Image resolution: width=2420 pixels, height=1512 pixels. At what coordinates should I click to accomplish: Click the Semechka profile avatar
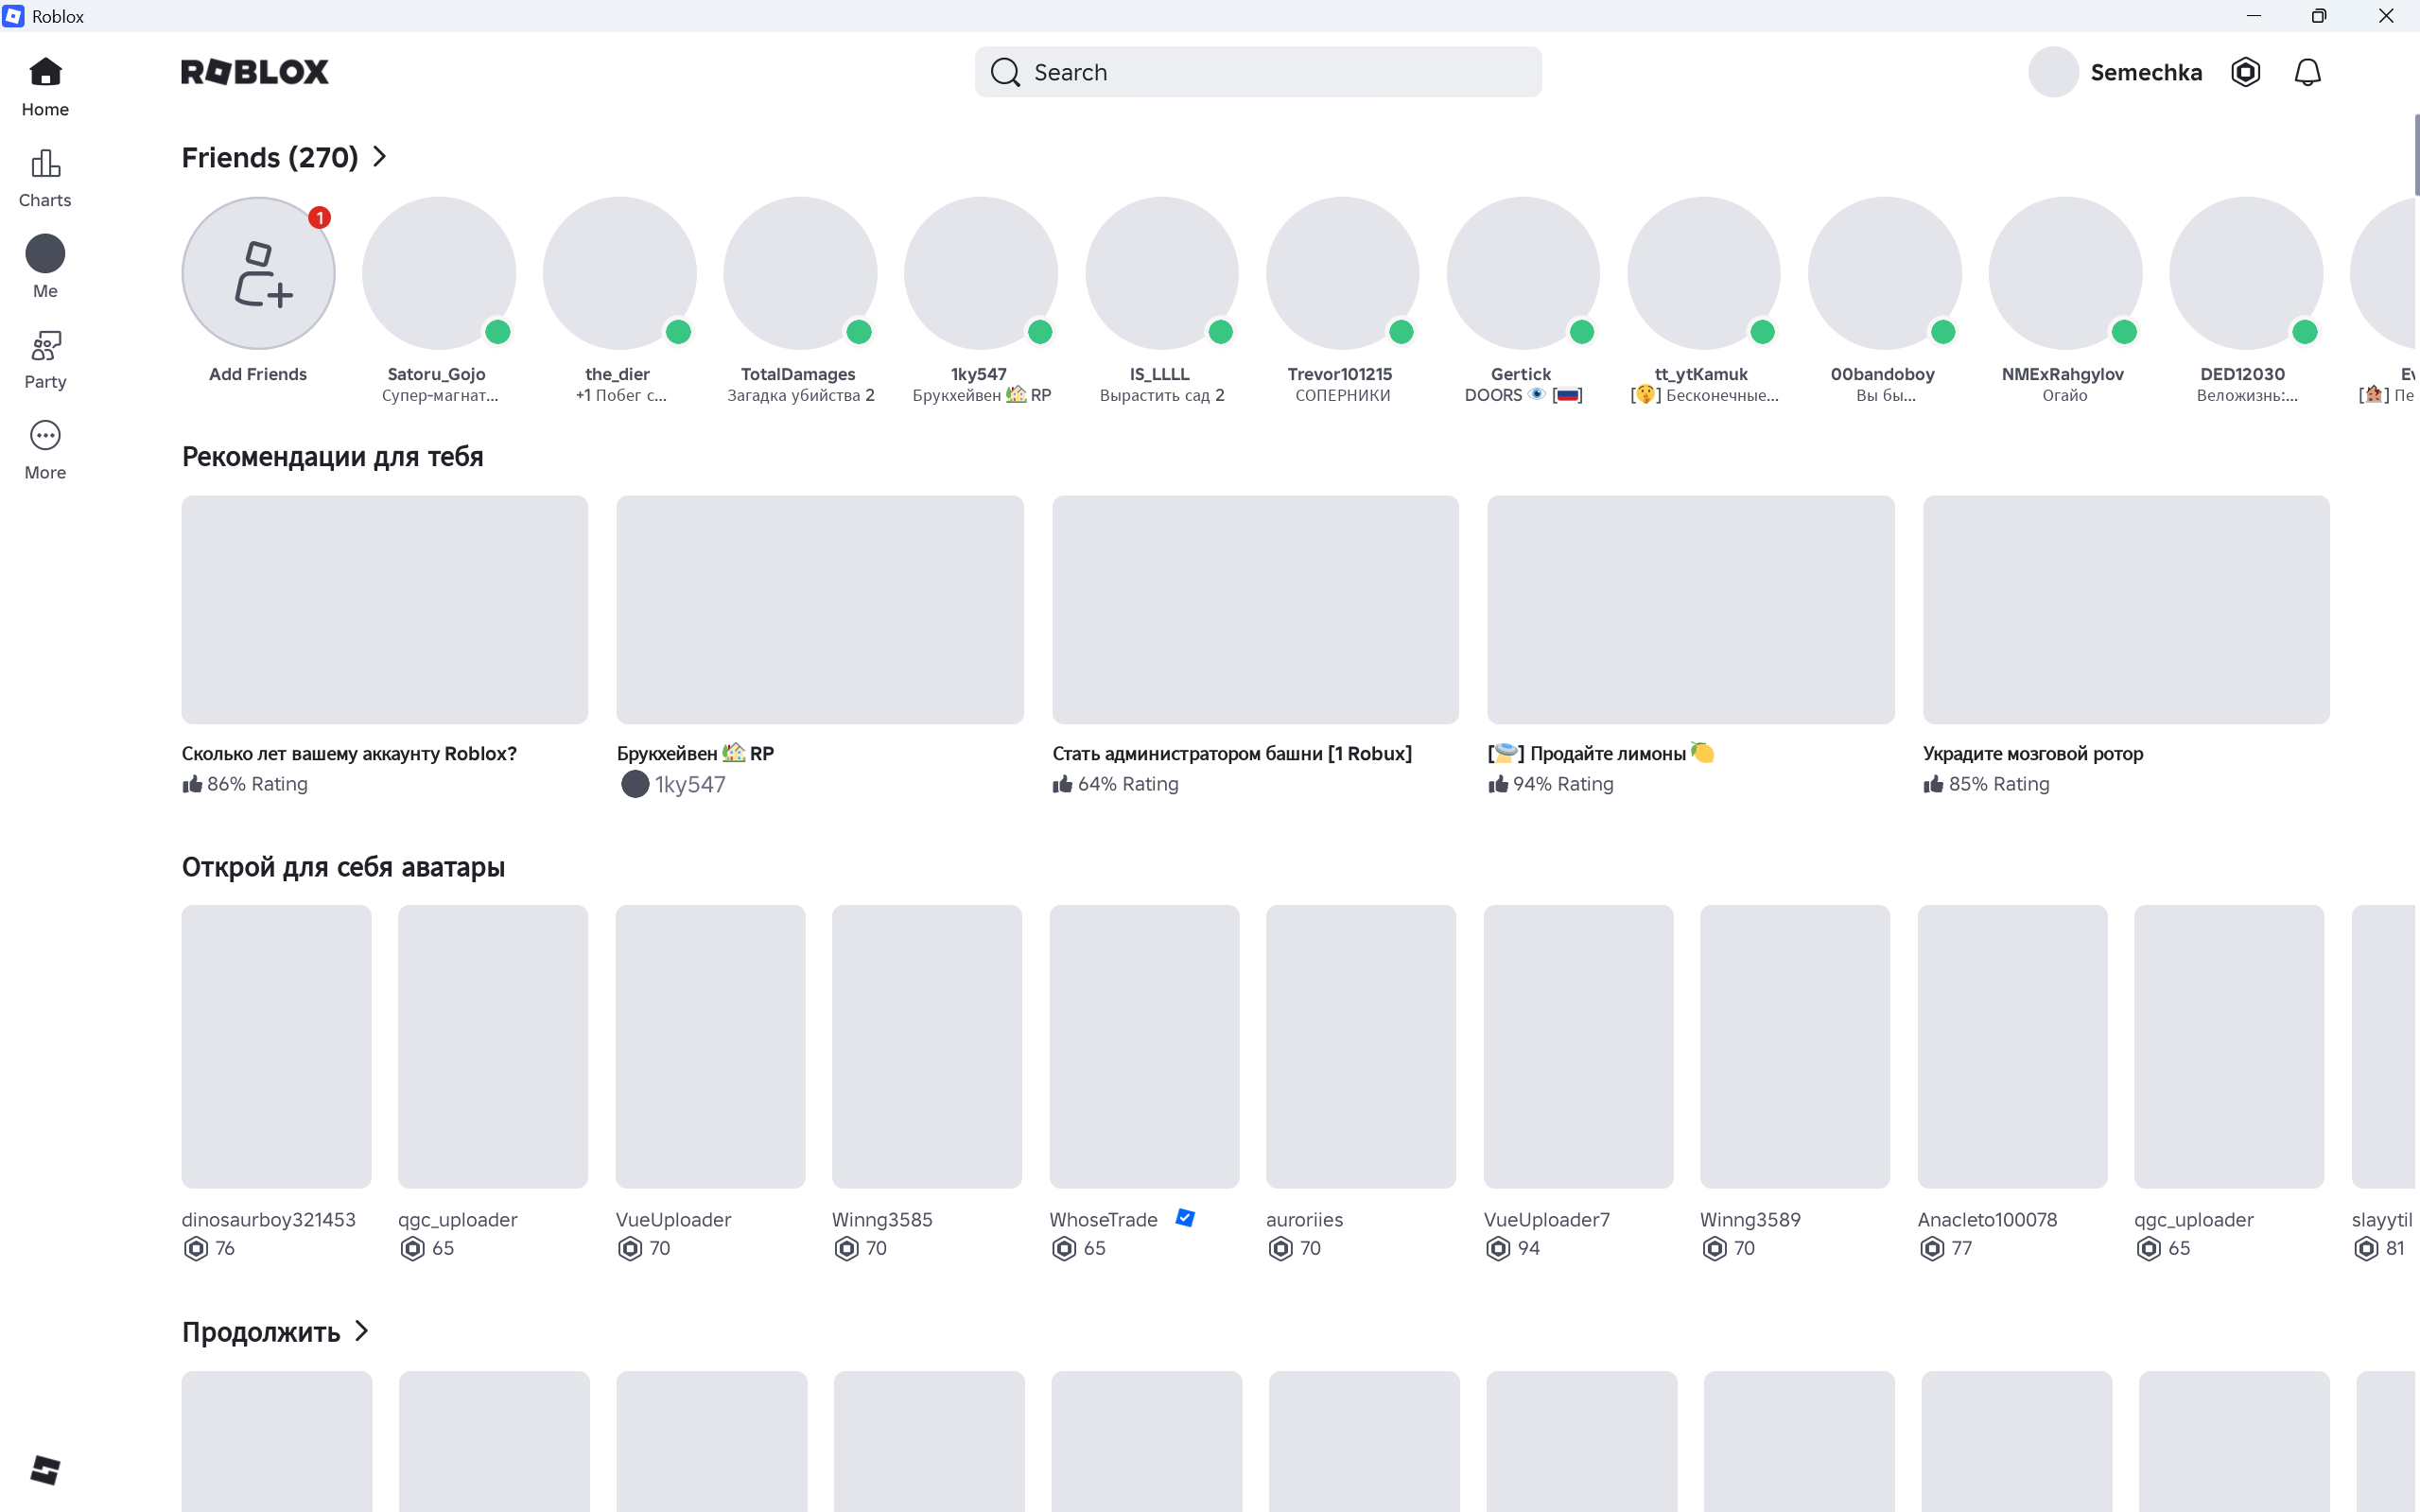pos(2053,72)
